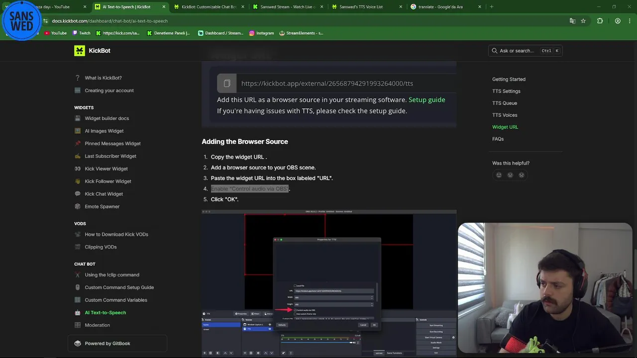Open Pinned Messages Widget page
This screenshot has width=637, height=358.
coord(112,144)
